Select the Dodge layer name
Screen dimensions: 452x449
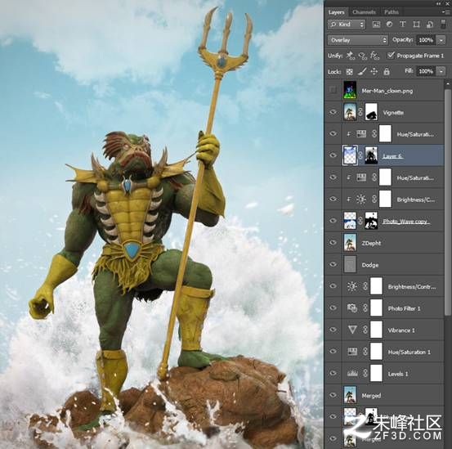370,265
